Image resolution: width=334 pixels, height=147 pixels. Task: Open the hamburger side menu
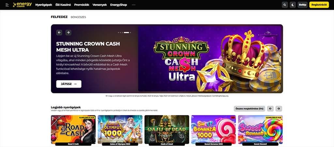(x=7, y=5)
